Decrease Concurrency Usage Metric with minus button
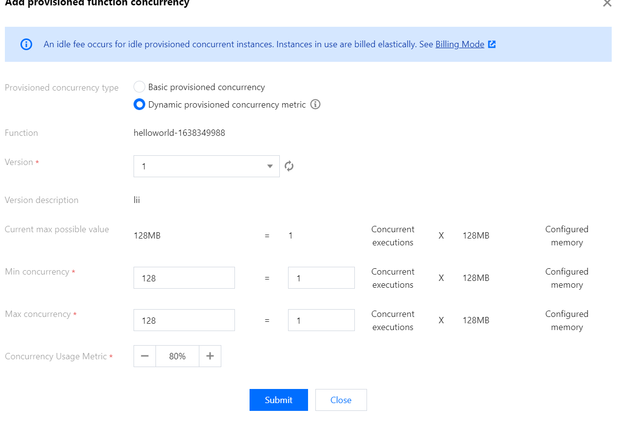 pyautogui.click(x=145, y=356)
